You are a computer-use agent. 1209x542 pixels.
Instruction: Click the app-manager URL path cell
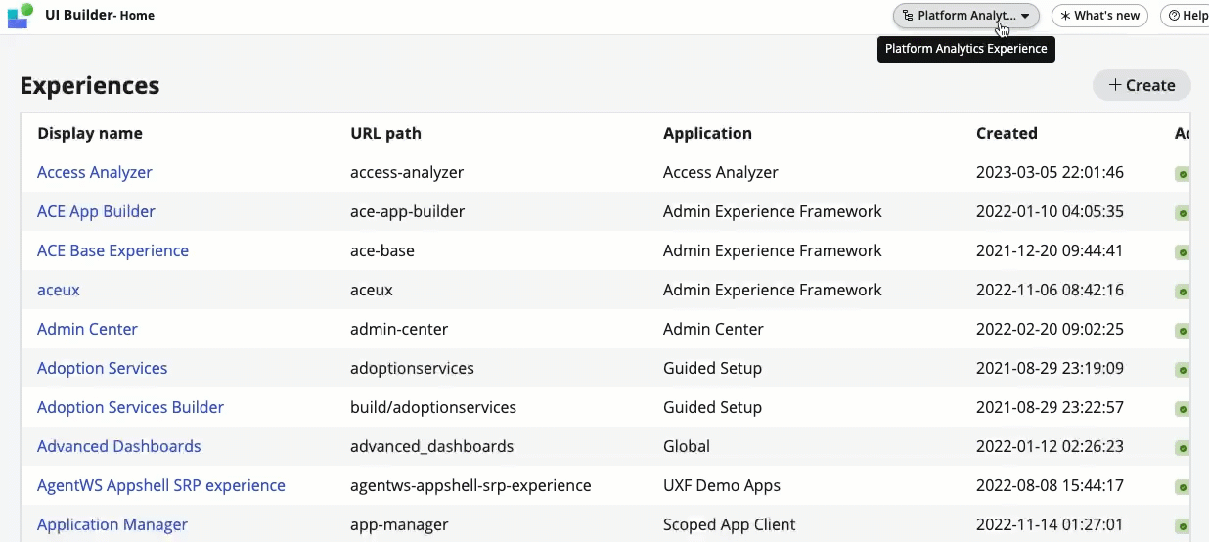coord(399,524)
